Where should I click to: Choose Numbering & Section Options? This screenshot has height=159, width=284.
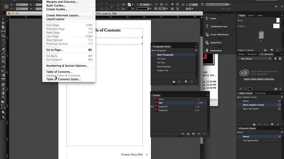67,66
